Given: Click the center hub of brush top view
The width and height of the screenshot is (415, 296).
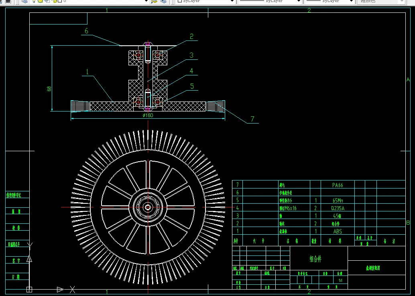Looking at the screenshot, I should pos(148,207).
